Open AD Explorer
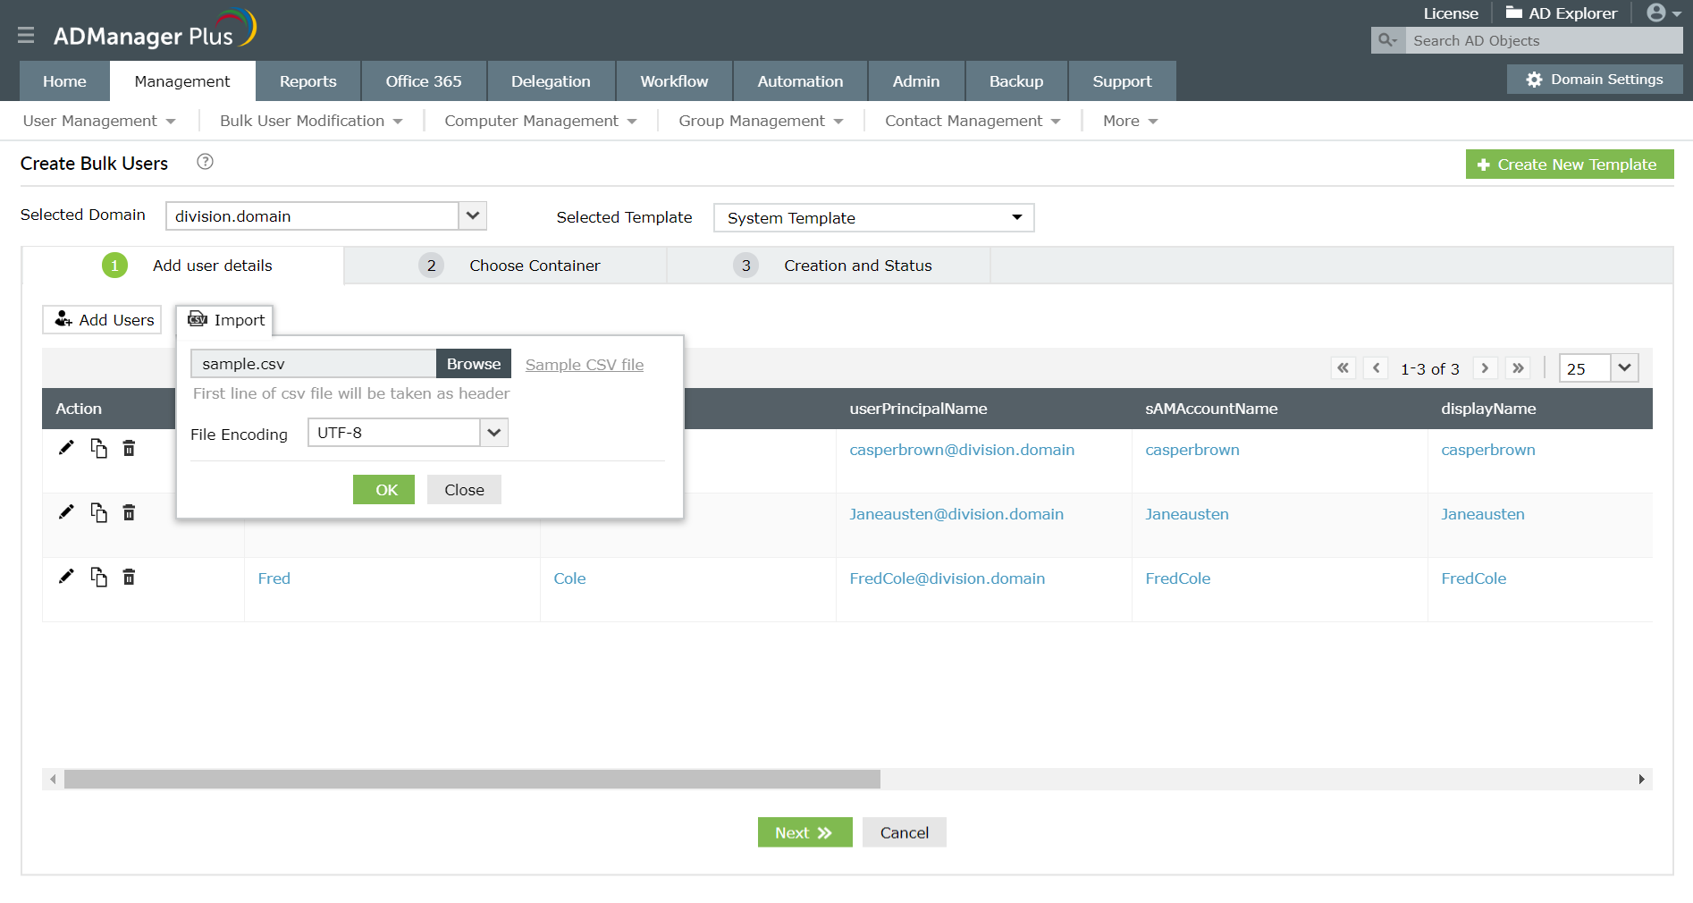The width and height of the screenshot is (1693, 903). pos(1561,13)
